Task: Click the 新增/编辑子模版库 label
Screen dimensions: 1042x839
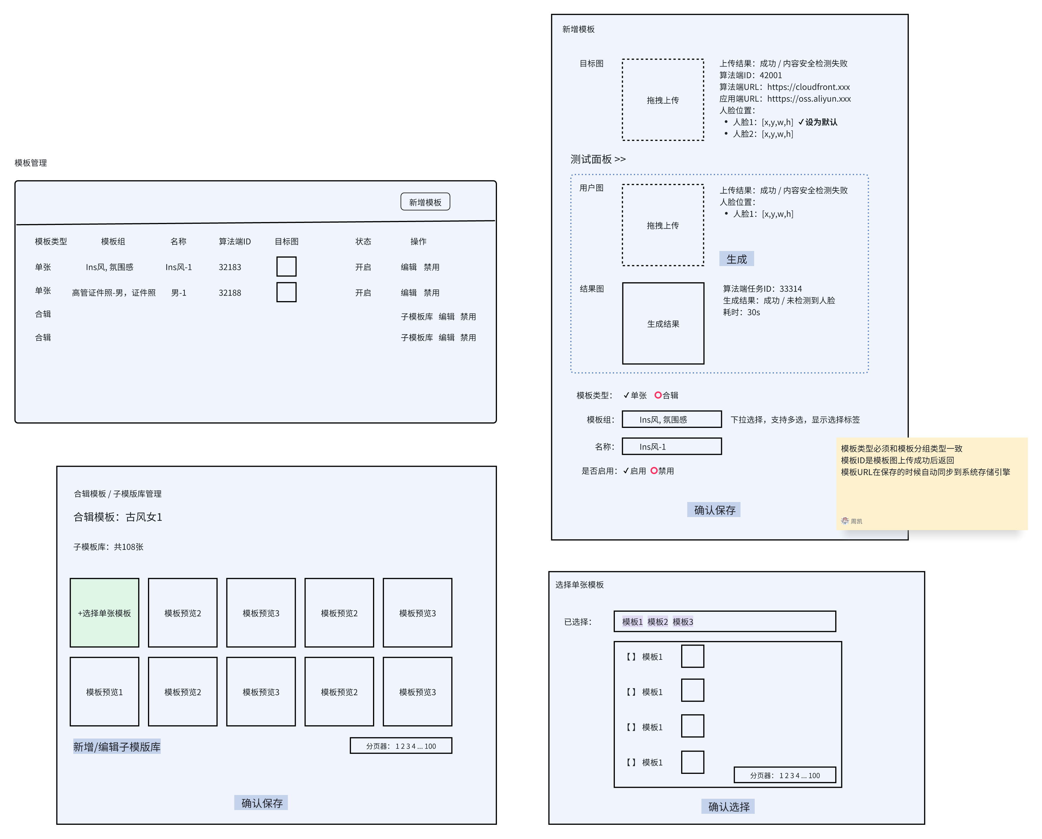Action: pyautogui.click(x=116, y=746)
